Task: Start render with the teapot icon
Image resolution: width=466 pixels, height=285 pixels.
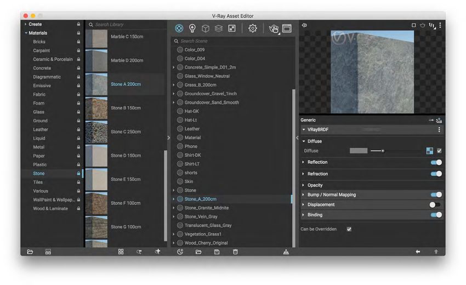Action: [274, 29]
